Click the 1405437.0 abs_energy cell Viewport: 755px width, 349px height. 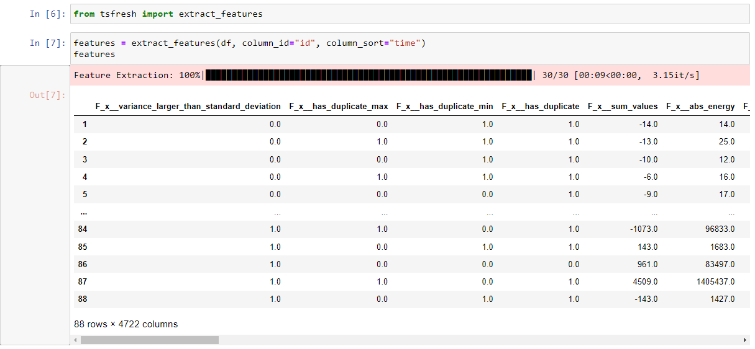pyautogui.click(x=714, y=281)
